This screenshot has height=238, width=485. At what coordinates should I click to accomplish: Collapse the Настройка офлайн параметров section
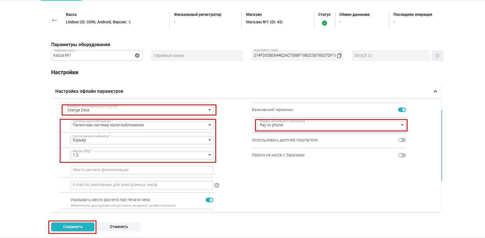(435, 91)
